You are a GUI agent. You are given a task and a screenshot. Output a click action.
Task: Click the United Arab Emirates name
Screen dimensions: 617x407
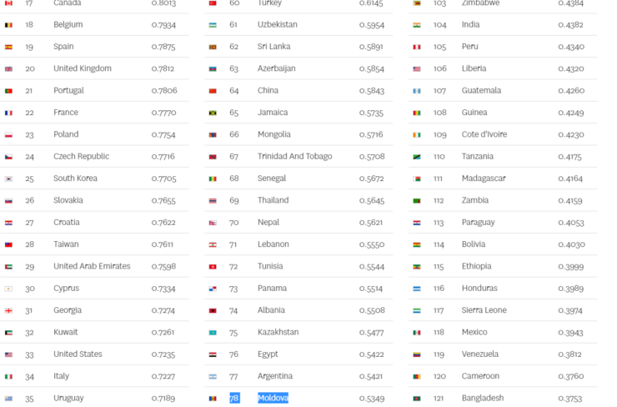92,266
